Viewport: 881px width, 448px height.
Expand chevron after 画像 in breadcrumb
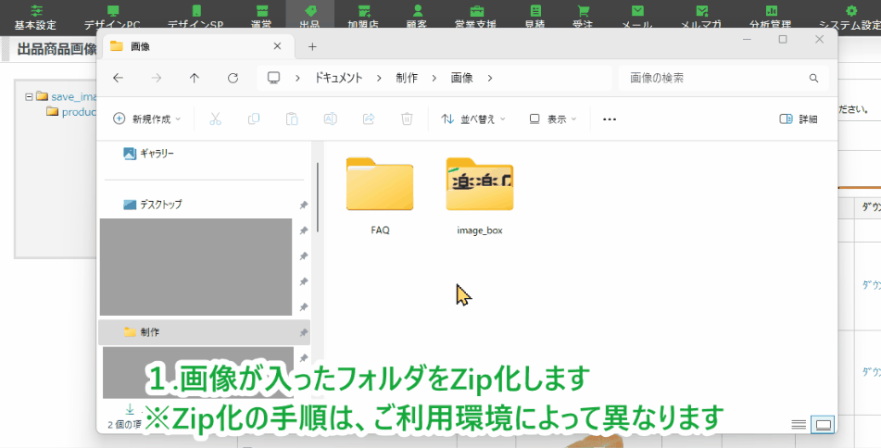pos(490,78)
